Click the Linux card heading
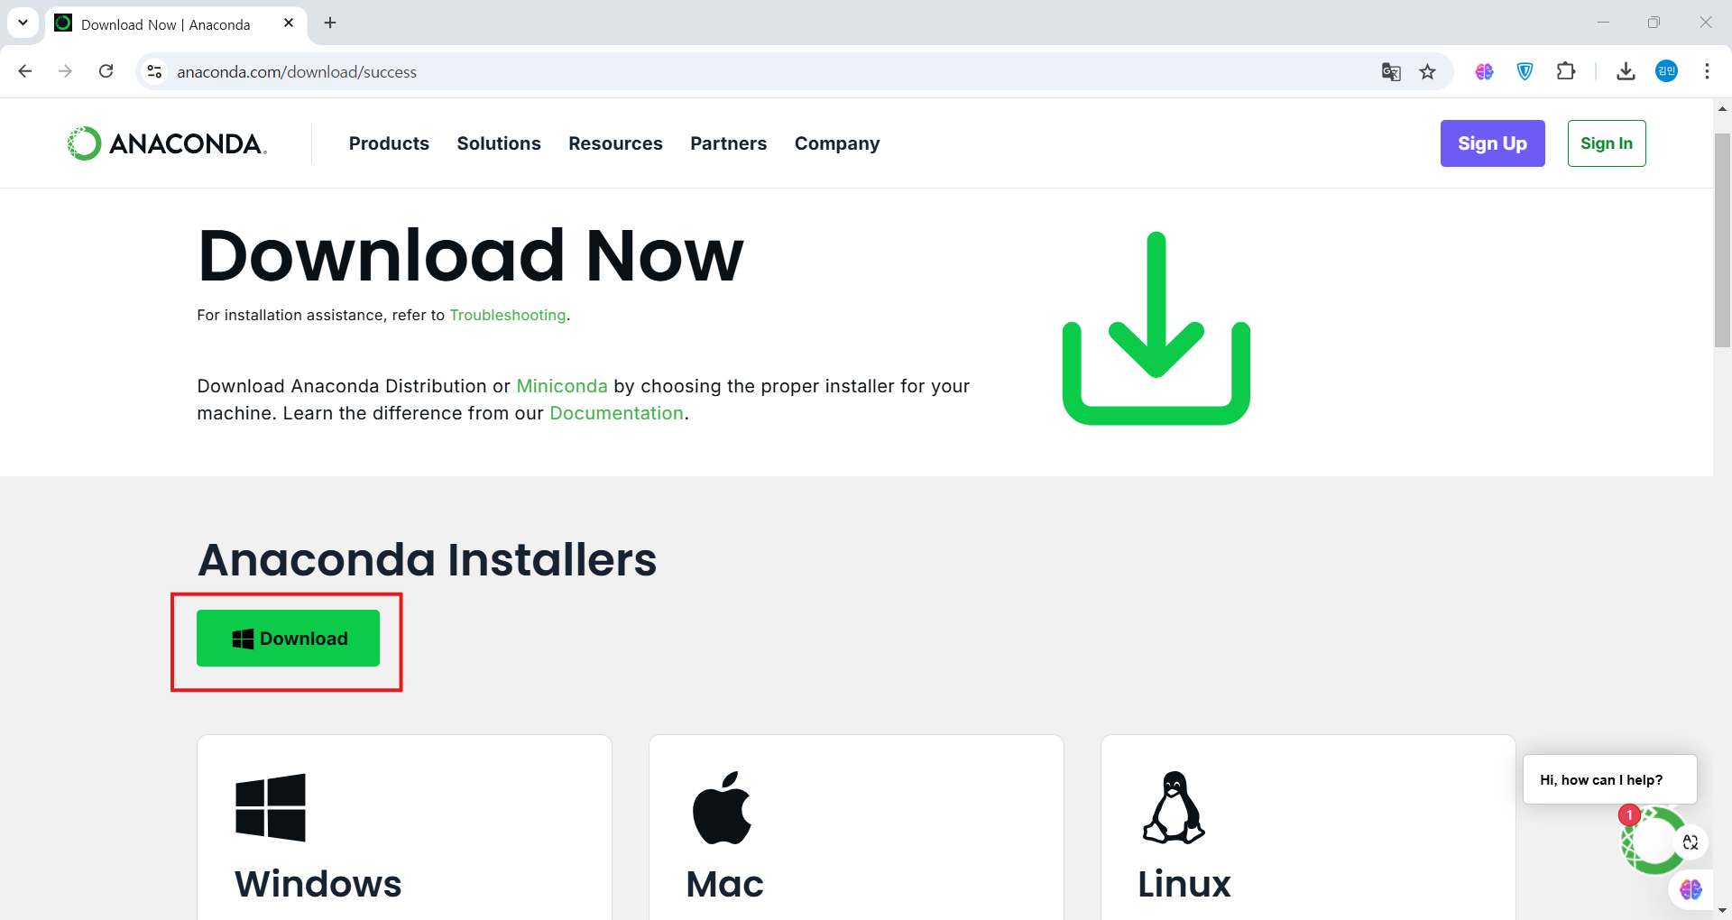This screenshot has height=920, width=1732. pyautogui.click(x=1184, y=884)
